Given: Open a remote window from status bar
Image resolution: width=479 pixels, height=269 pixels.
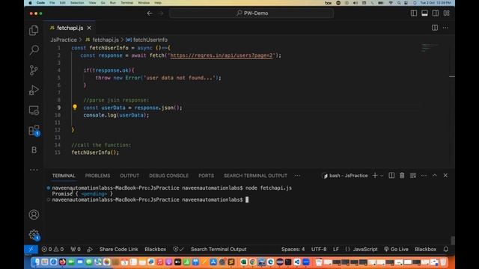Looking at the screenshot, I should coord(31,249).
